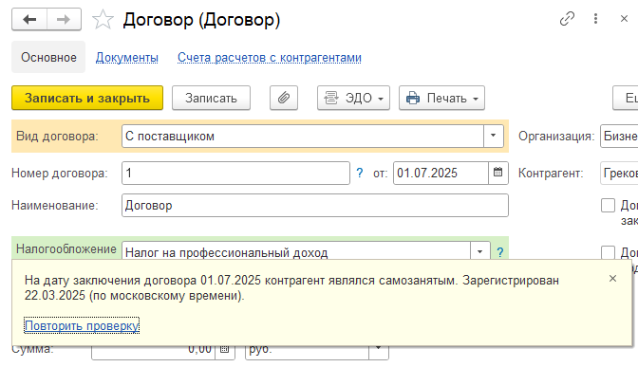This screenshot has width=638, height=367.
Task: Close the Договор form
Action: click(624, 19)
